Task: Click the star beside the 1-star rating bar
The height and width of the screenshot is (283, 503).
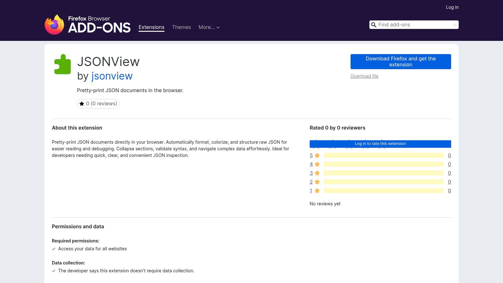Action: coord(317,191)
